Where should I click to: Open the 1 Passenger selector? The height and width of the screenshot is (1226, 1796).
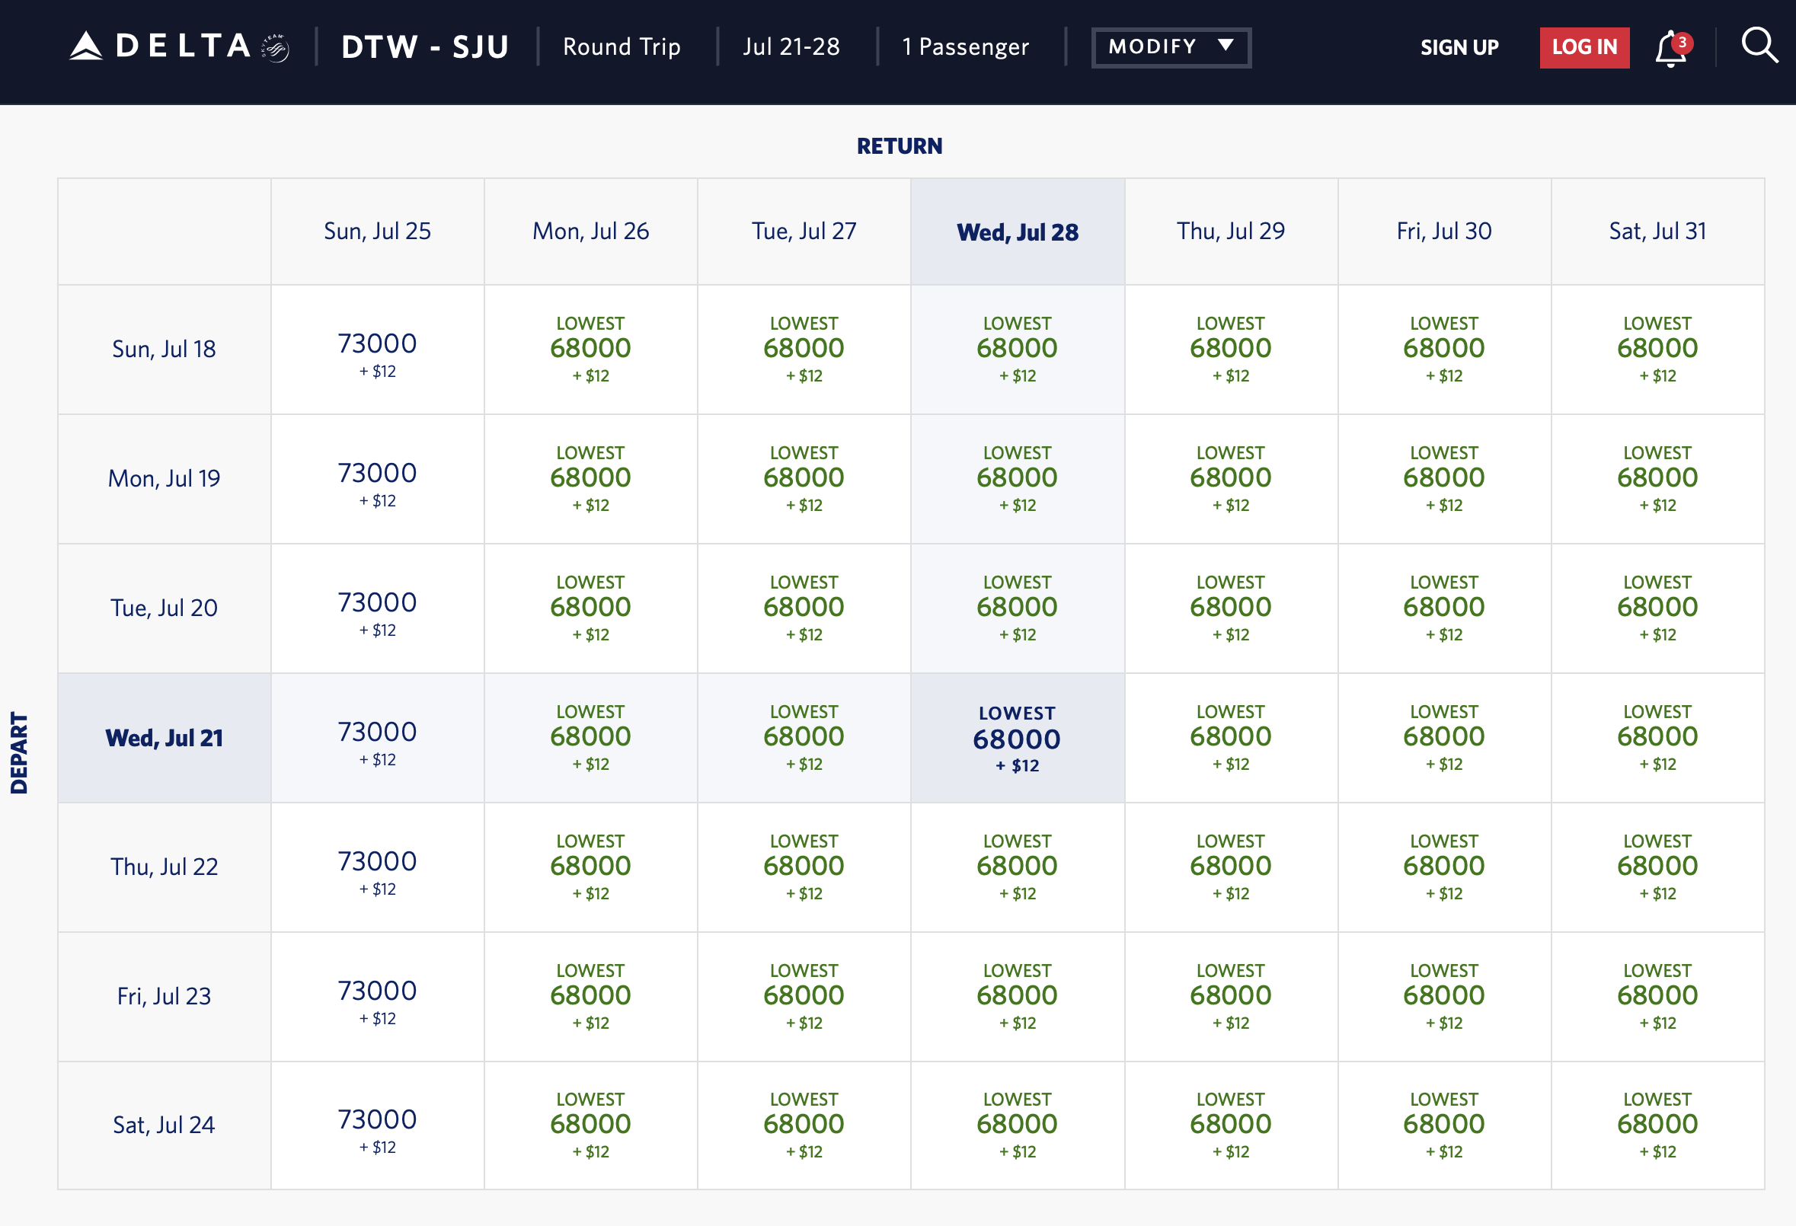(964, 46)
